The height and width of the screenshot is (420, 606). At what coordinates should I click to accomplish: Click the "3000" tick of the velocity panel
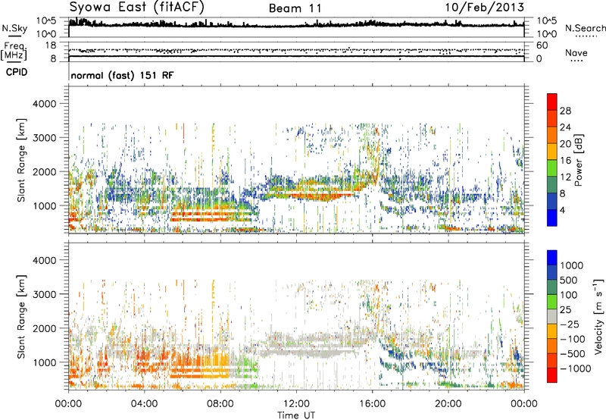click(44, 294)
